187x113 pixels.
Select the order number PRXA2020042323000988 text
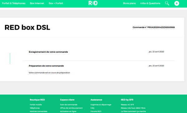click(x=161, y=27)
